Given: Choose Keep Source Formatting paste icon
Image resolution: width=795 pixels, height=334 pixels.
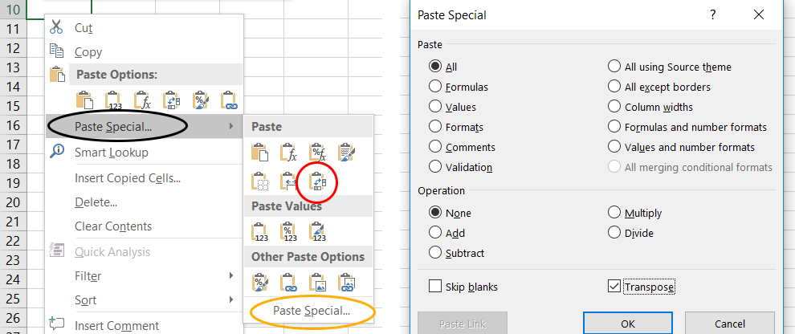Looking at the screenshot, I should click(x=346, y=153).
